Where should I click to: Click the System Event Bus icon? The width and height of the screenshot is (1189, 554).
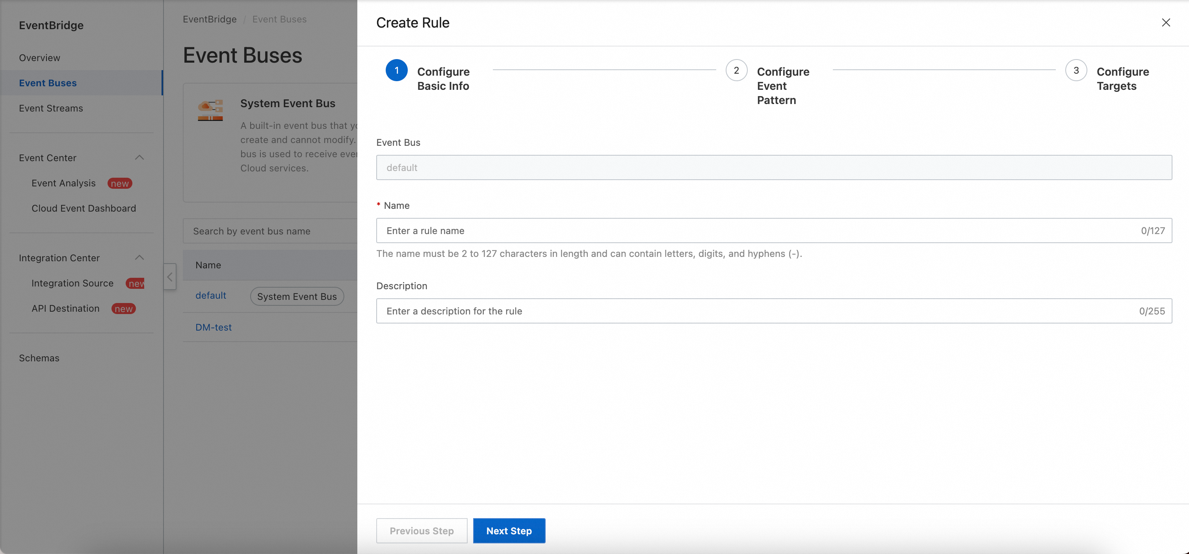(x=210, y=110)
